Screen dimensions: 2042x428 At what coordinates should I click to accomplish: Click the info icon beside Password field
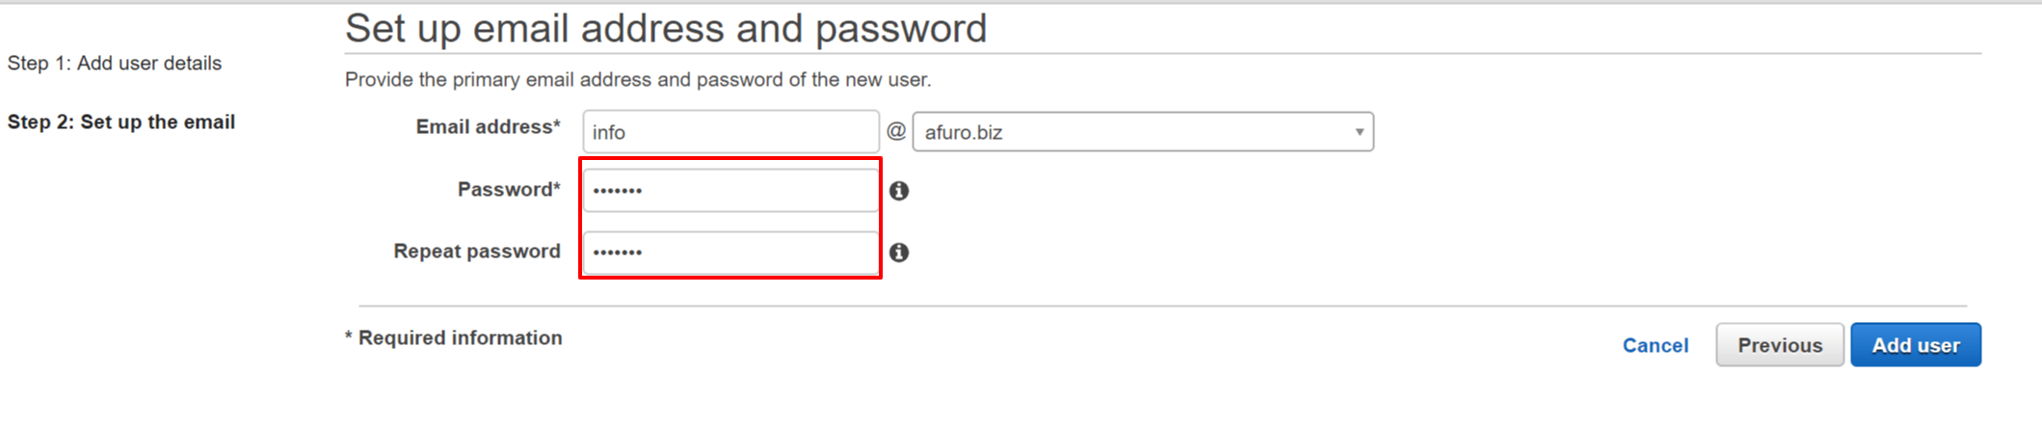[x=899, y=191]
